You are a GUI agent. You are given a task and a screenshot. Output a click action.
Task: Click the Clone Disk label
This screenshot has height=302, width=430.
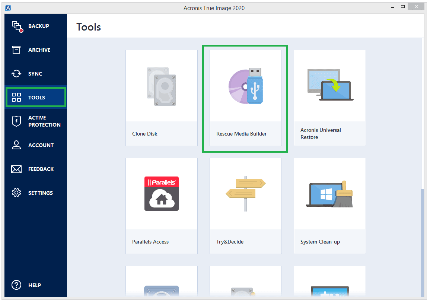point(145,134)
